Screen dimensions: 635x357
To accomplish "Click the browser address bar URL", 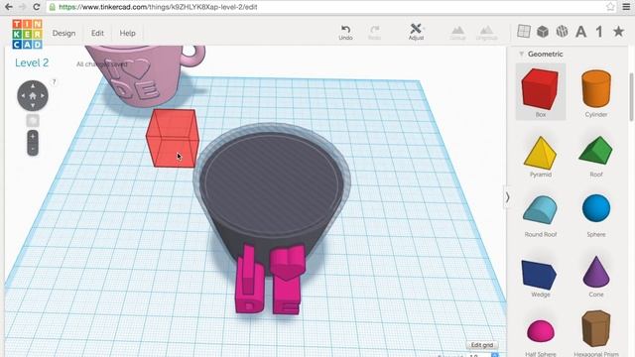I will click(158, 7).
